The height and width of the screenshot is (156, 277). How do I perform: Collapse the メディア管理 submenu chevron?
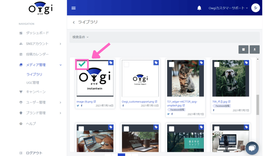tap(60, 65)
